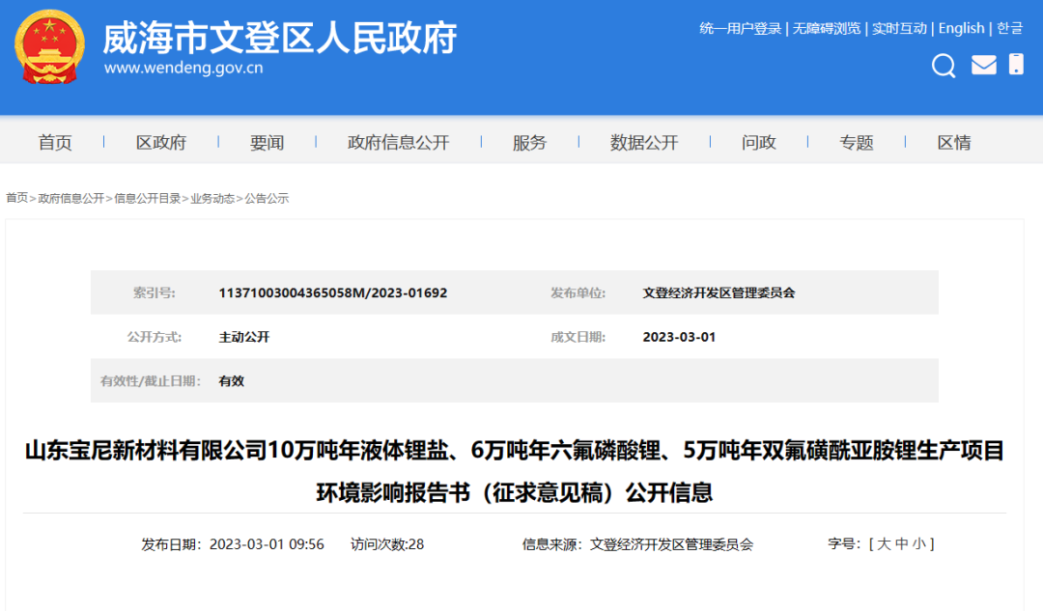This screenshot has height=611, width=1043.
Task: Click the envelope mail icon
Action: click(984, 66)
